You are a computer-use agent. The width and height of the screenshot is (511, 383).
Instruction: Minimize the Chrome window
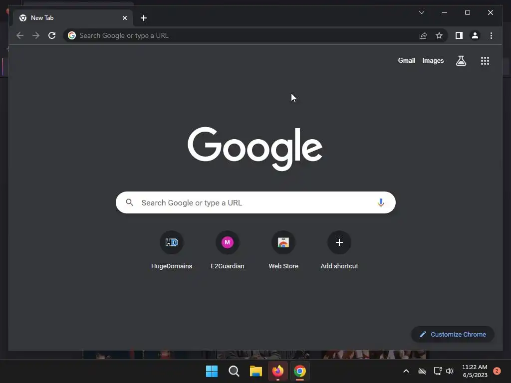(445, 12)
